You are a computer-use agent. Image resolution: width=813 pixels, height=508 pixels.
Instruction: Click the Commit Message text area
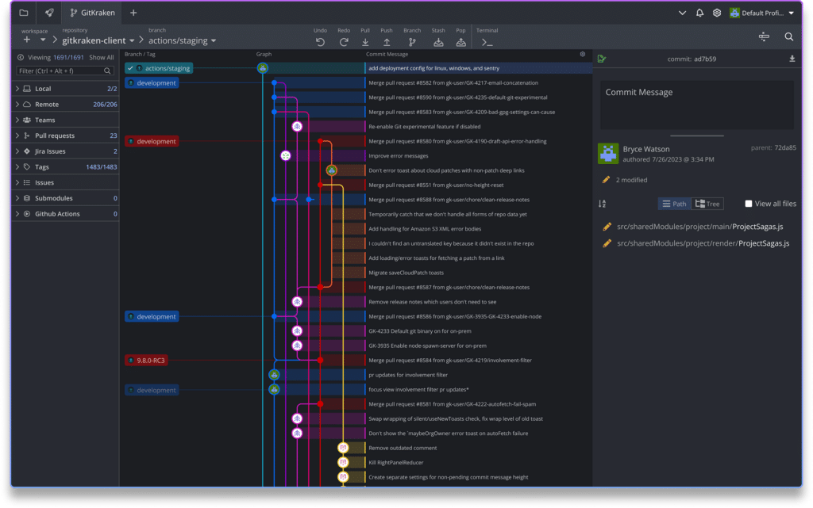(x=696, y=105)
